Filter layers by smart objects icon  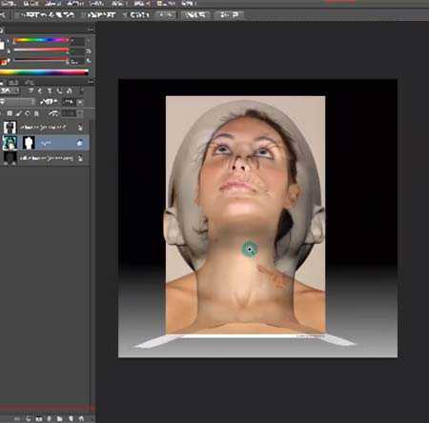pos(69,91)
